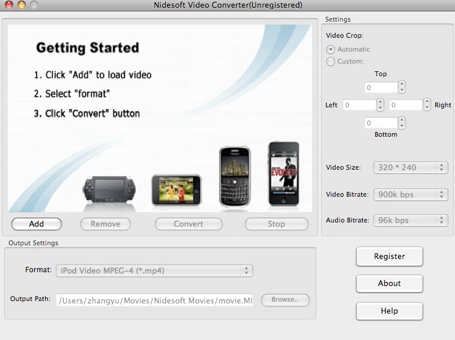Image resolution: width=455 pixels, height=340 pixels.
Task: Click the iPod touch device image
Action: pos(283,173)
